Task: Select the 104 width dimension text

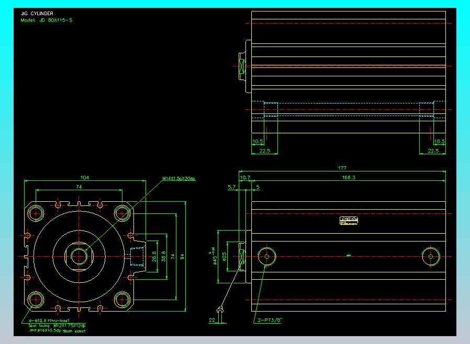Action: [84, 178]
